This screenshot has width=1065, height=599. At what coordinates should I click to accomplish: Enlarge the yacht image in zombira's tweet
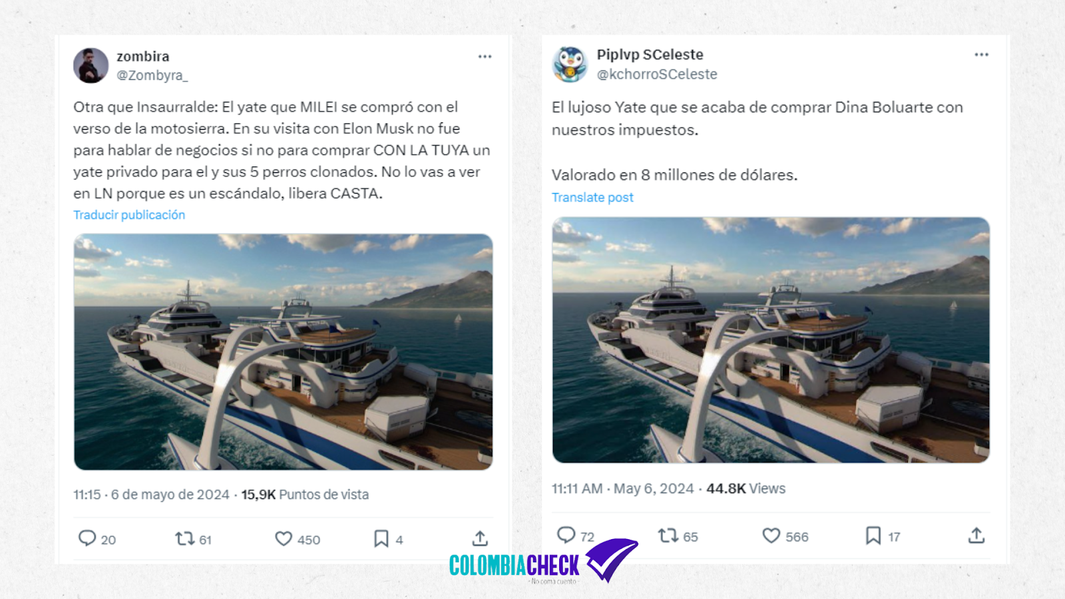283,352
